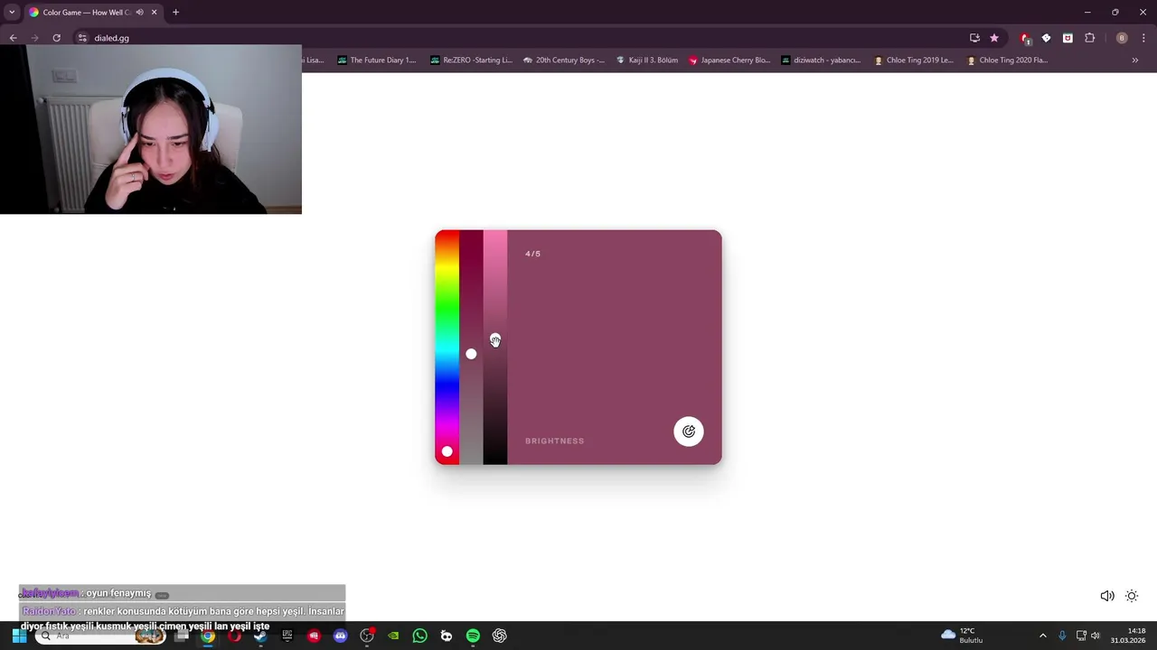1157x650 pixels.
Task: Open the Chrome profile avatar
Action: [1122, 38]
